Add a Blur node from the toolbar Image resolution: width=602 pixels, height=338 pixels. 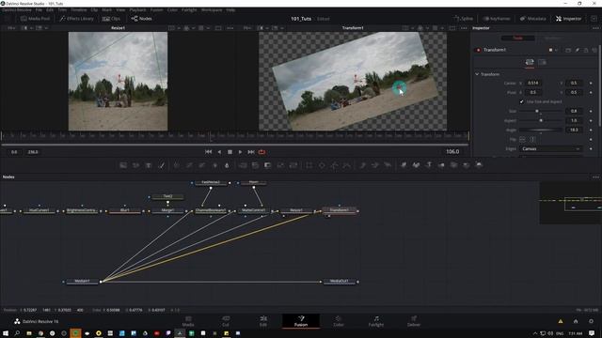tap(227, 165)
